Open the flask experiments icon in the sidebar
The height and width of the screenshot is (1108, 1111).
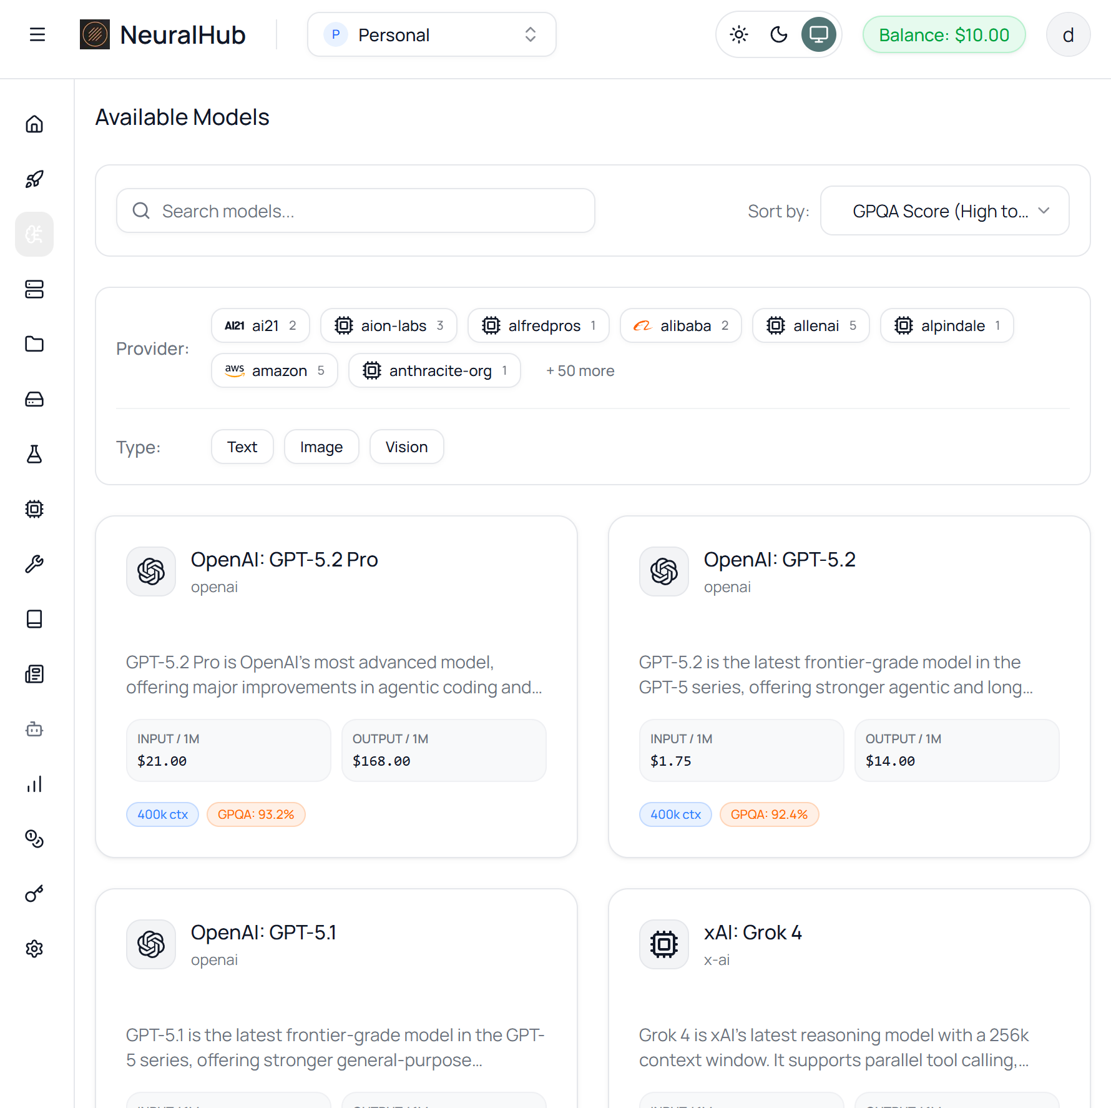(34, 454)
